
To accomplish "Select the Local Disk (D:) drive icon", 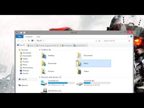I will (79, 83).
